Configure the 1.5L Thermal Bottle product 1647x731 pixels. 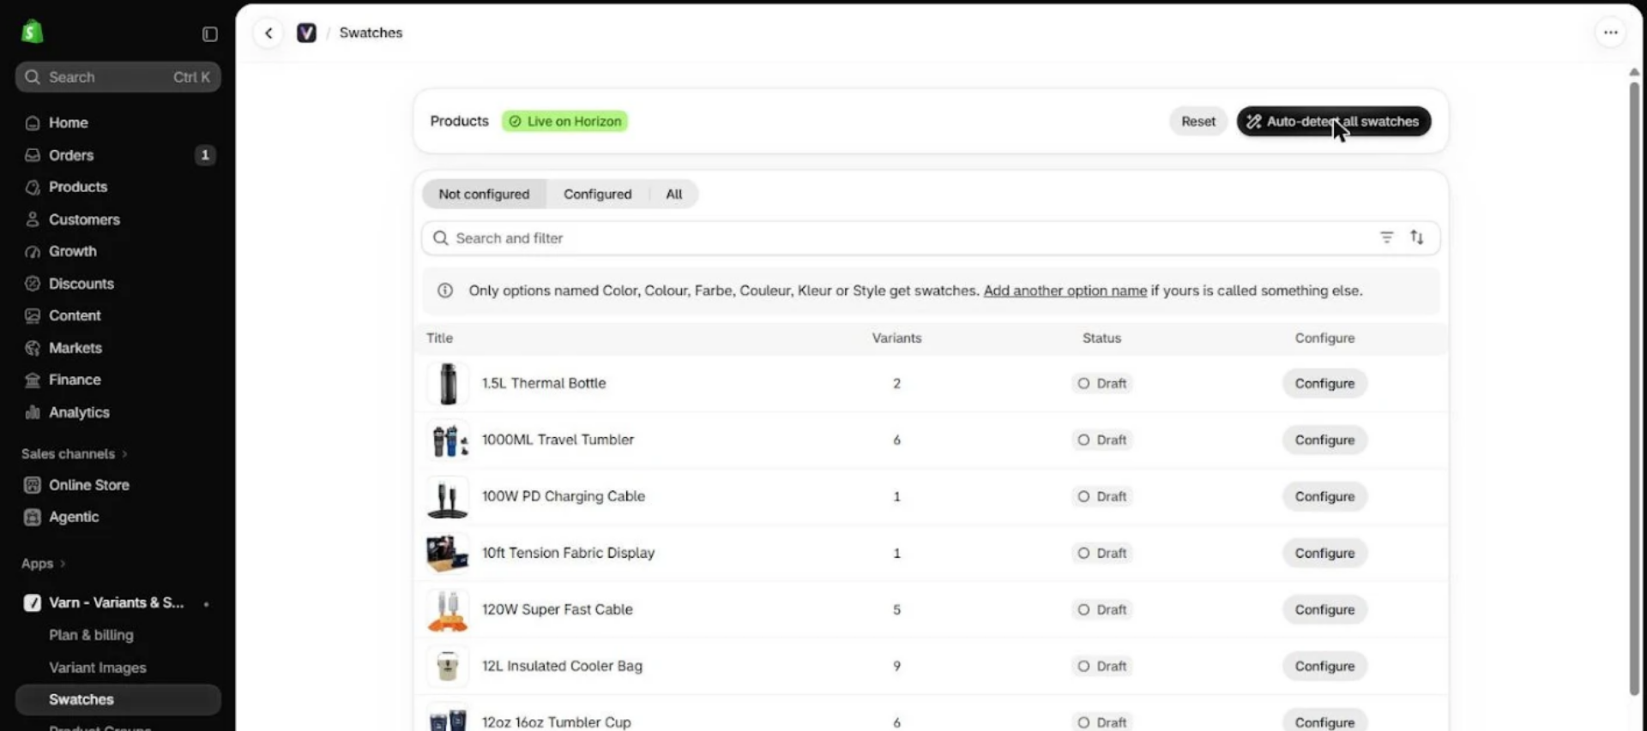tap(1324, 384)
